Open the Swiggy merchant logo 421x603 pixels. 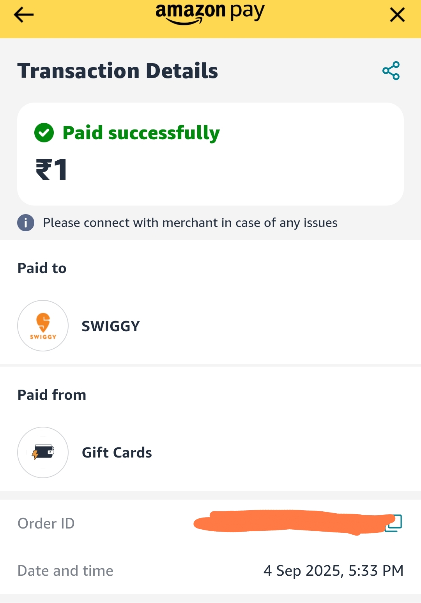click(x=43, y=326)
